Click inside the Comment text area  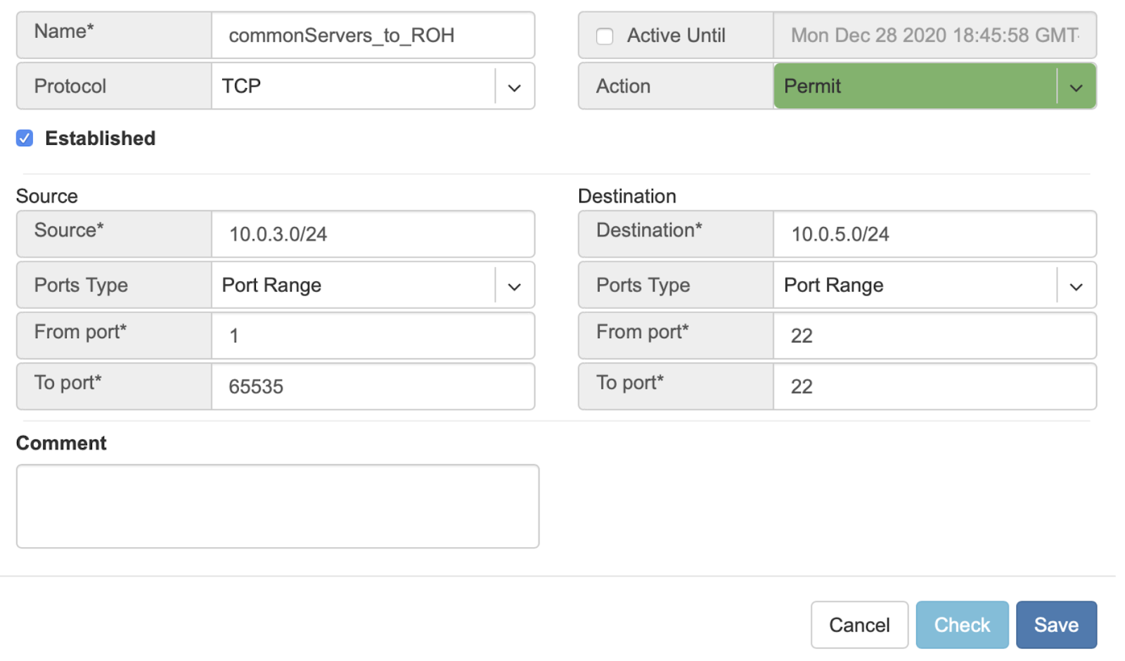[x=278, y=506]
